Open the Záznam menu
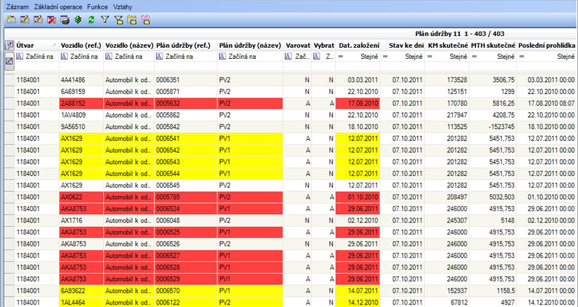Image resolution: width=578 pixels, height=307 pixels. coord(17,7)
